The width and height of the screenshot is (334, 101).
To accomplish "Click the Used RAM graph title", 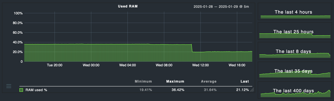I will click(x=128, y=6).
